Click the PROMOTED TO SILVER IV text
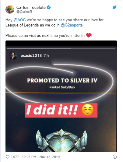 (62, 80)
